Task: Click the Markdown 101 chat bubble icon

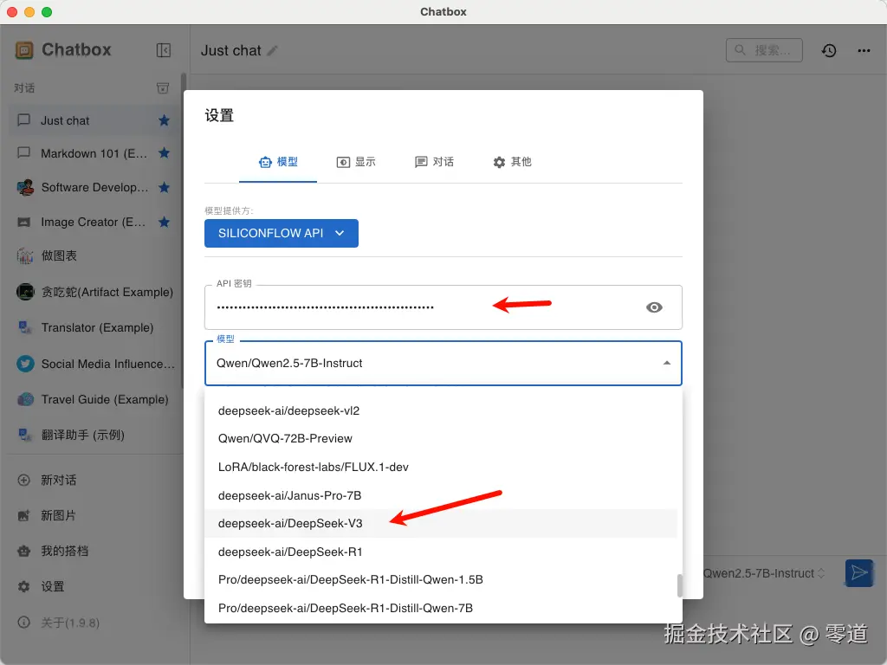Action: pyautogui.click(x=23, y=153)
